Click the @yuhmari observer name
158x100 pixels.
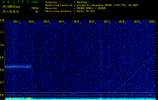coord(82,2)
